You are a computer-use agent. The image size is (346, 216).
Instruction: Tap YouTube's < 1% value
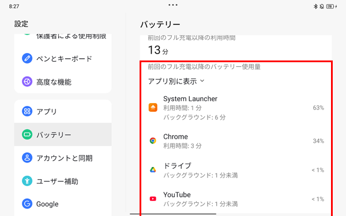pyautogui.click(x=318, y=199)
